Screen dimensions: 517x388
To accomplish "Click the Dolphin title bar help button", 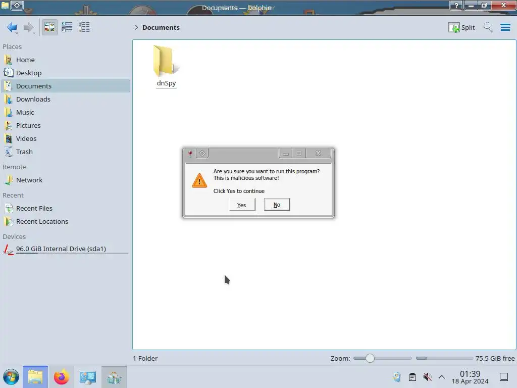I will point(456,5).
